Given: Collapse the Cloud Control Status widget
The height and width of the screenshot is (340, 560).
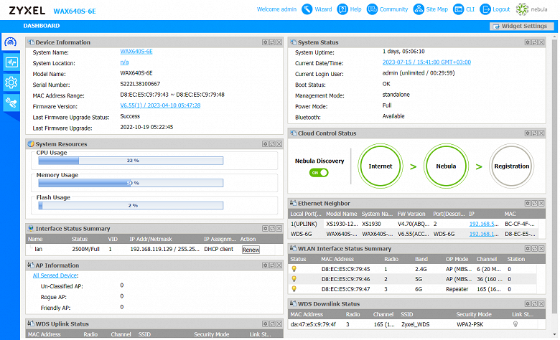Looking at the screenshot, I should [x=541, y=133].
